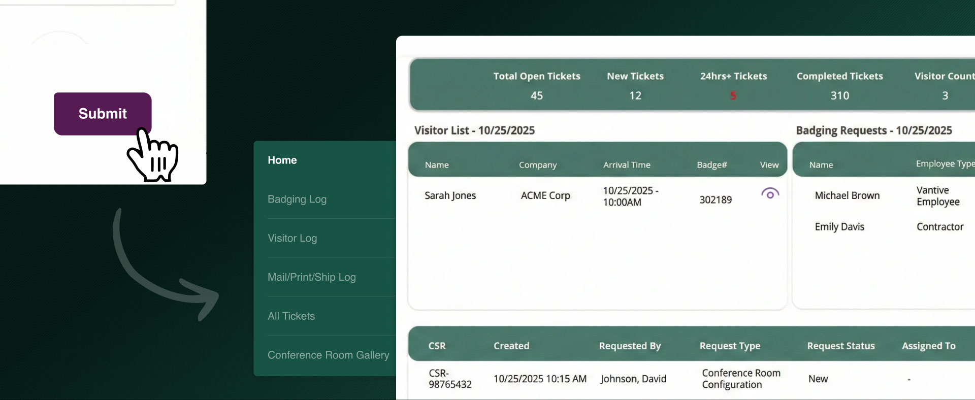Click the Request Status column header
Viewport: 975px width, 400px height.
point(841,346)
